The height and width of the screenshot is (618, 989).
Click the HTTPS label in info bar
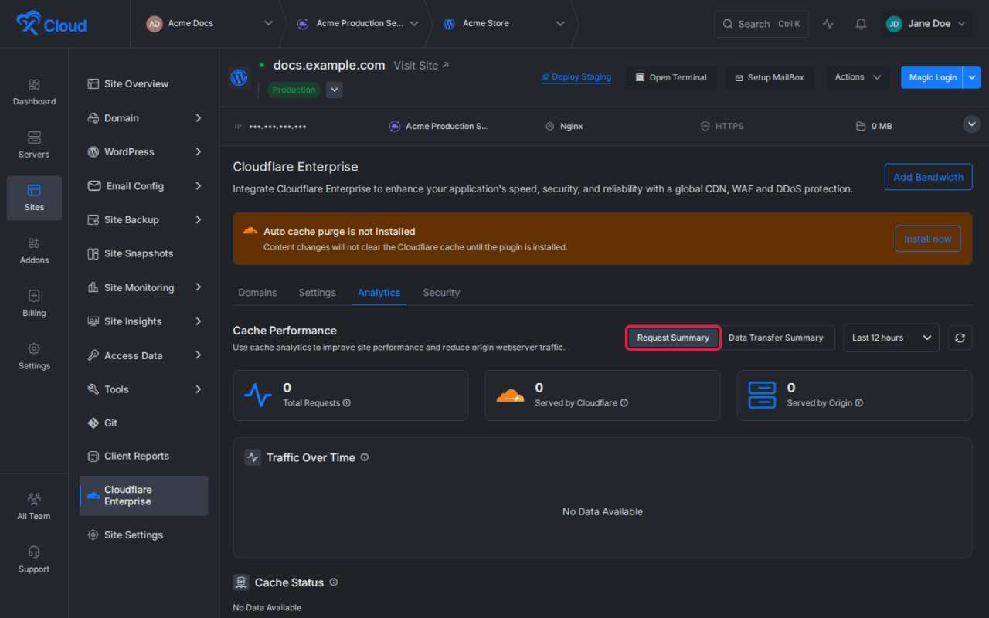tap(722, 126)
